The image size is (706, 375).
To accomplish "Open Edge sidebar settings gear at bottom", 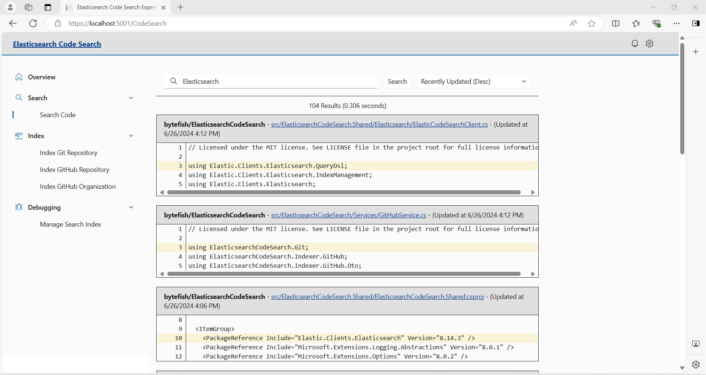I will [696, 364].
